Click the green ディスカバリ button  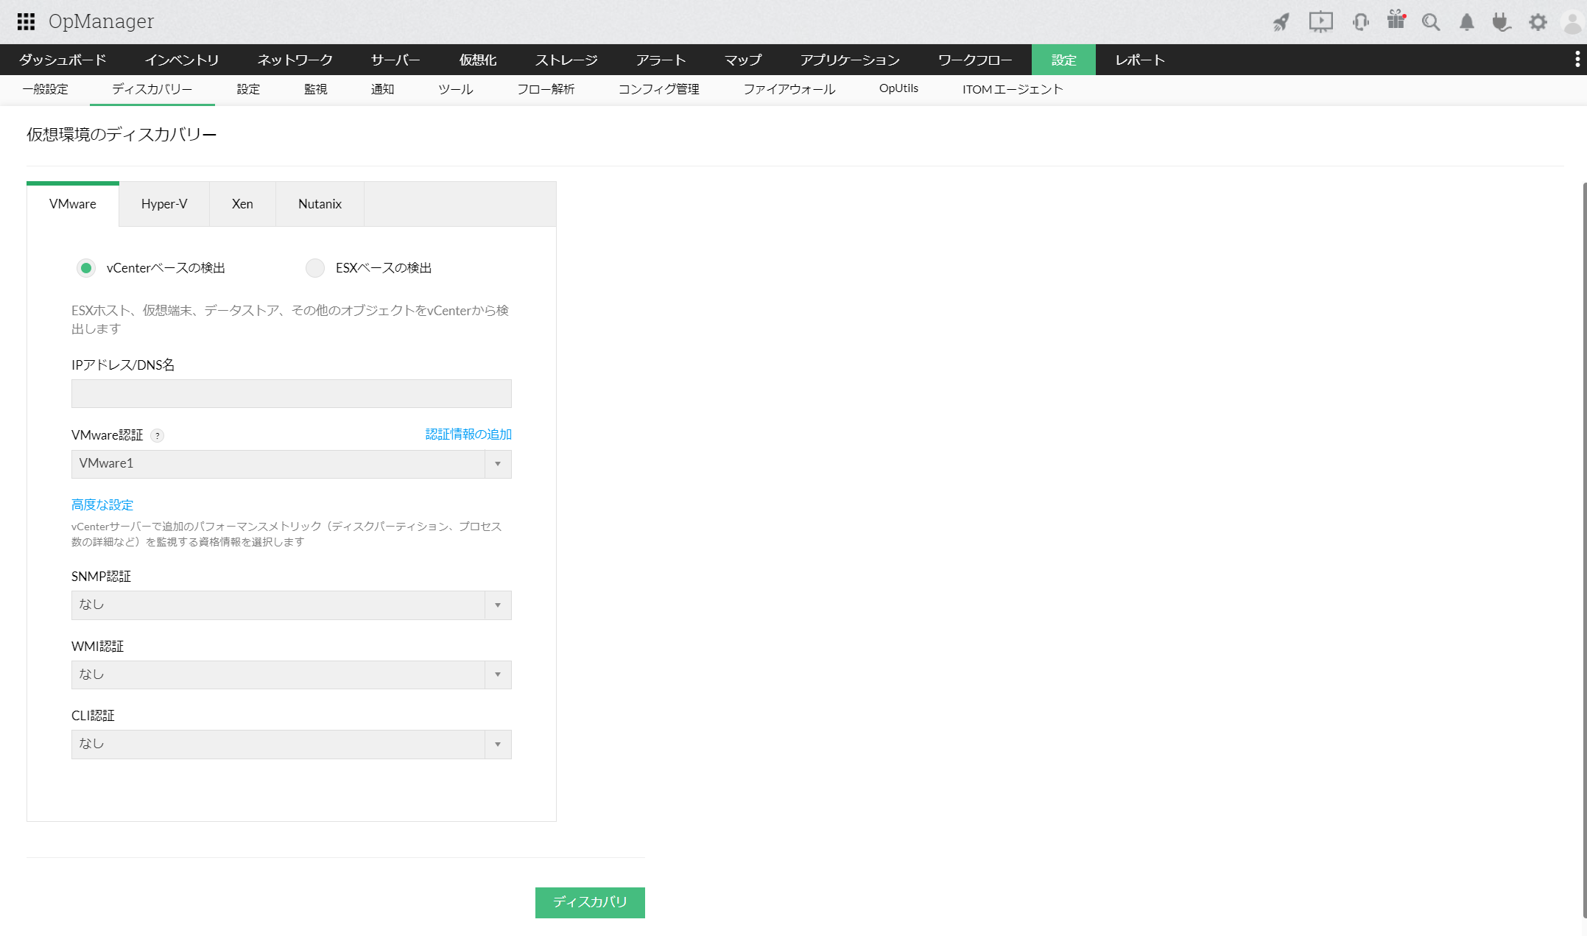tap(590, 902)
